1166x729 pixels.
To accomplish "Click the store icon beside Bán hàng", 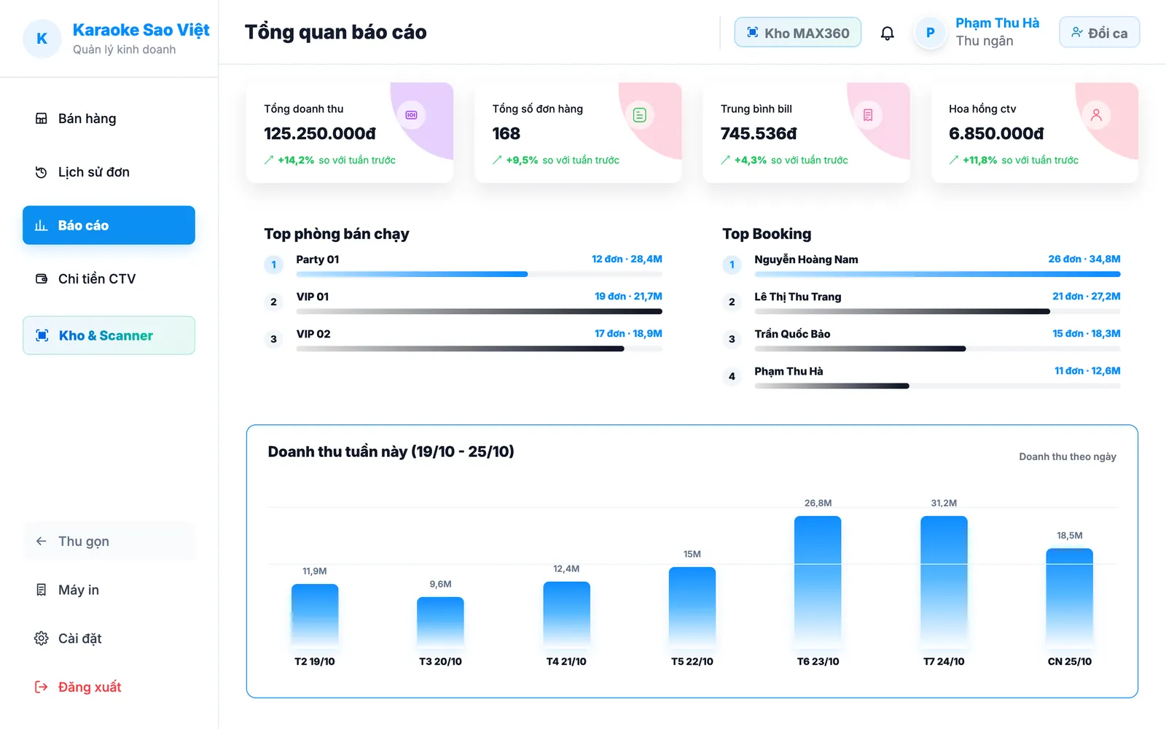I will click(42, 119).
